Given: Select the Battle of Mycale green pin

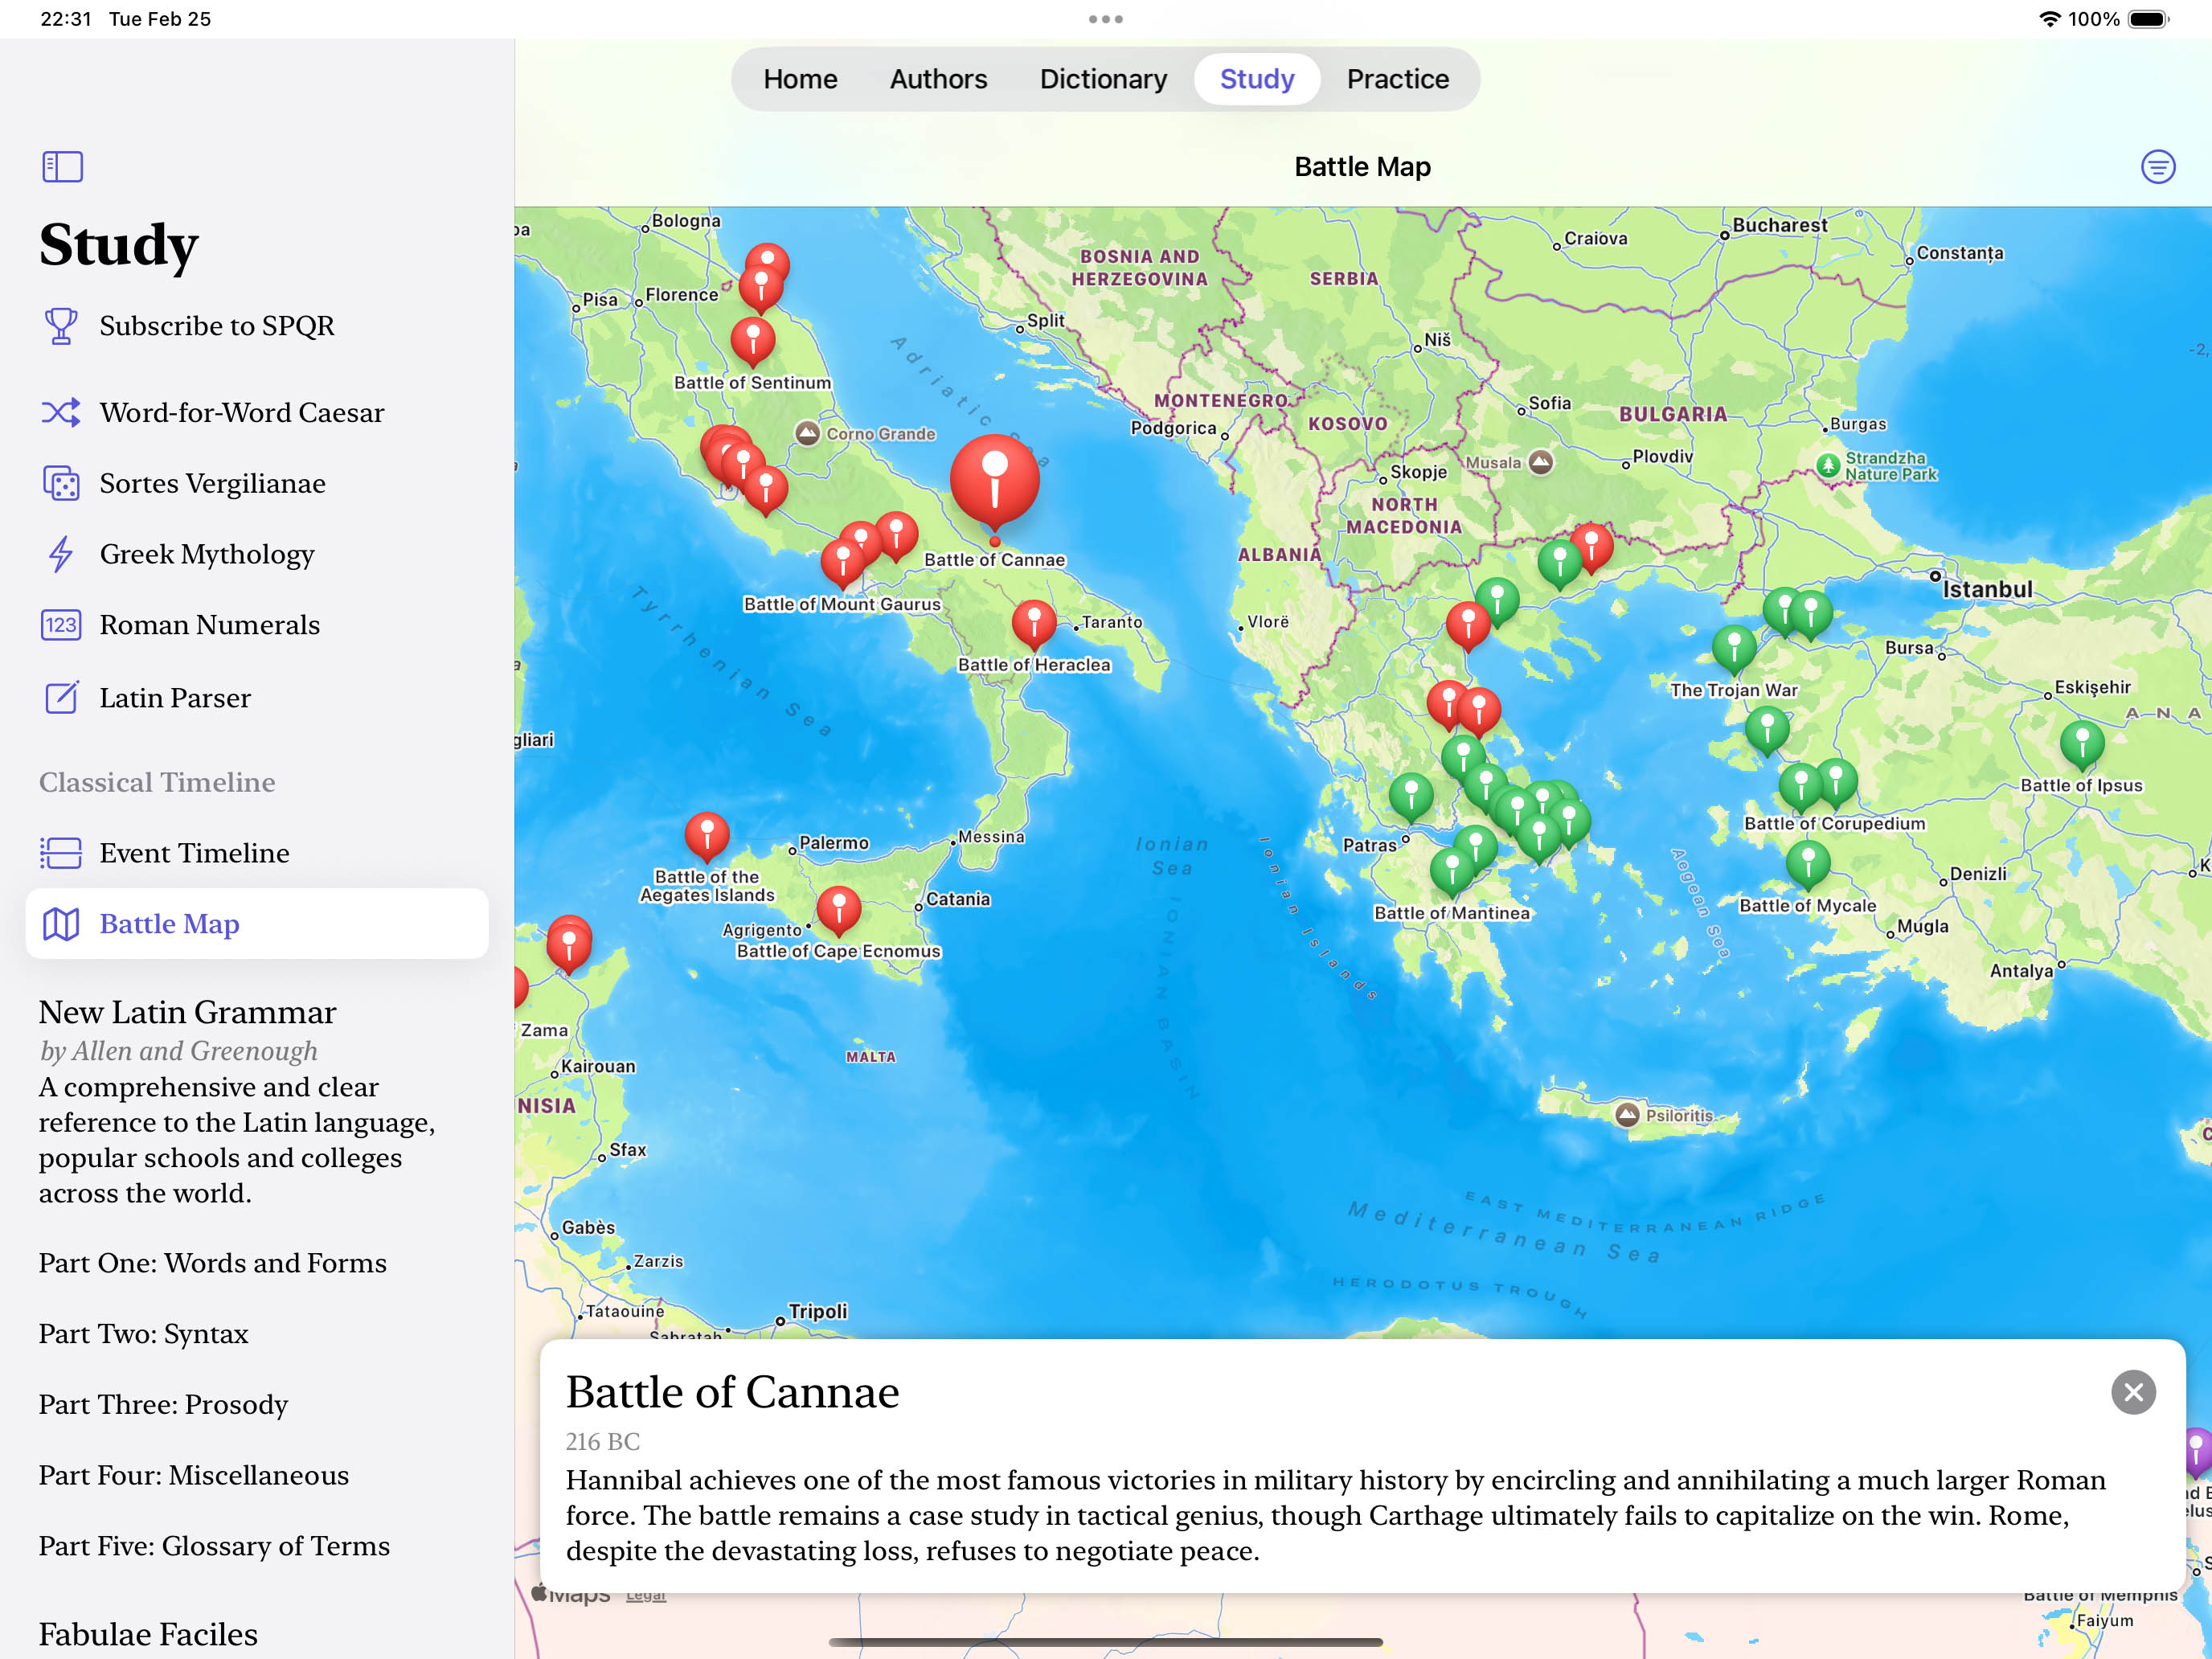Looking at the screenshot, I should tap(1808, 863).
